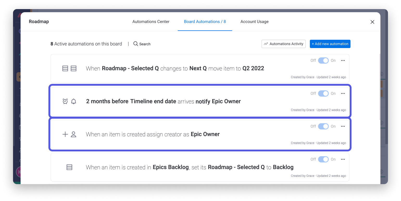Toggle the Epics Backlog automation switch

[323, 159]
